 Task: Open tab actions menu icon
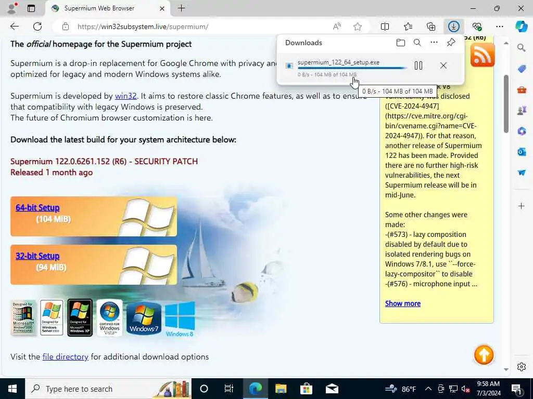tap(31, 8)
